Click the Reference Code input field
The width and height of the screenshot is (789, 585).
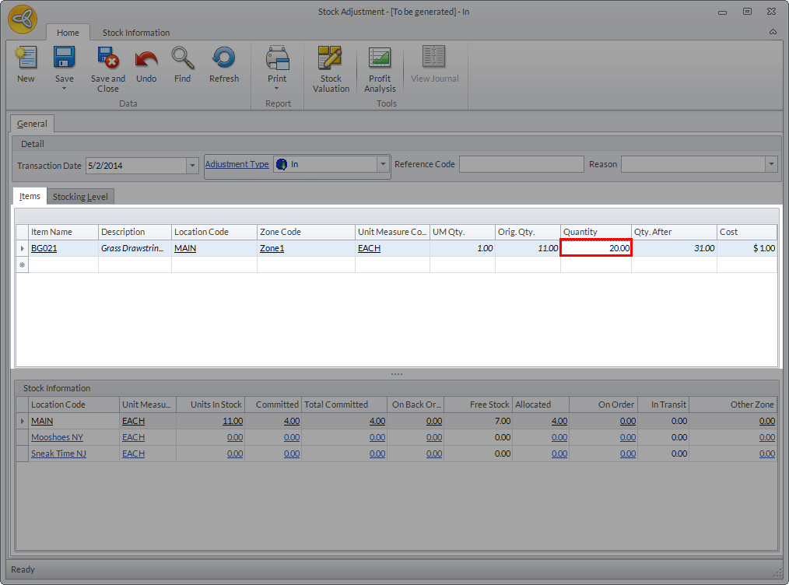tap(521, 164)
